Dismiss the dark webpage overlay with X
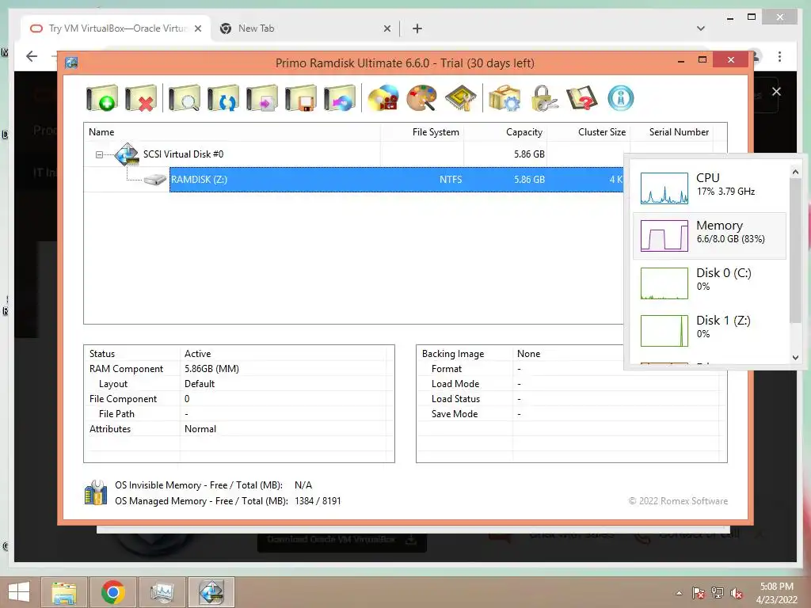The width and height of the screenshot is (811, 608). coord(776,92)
